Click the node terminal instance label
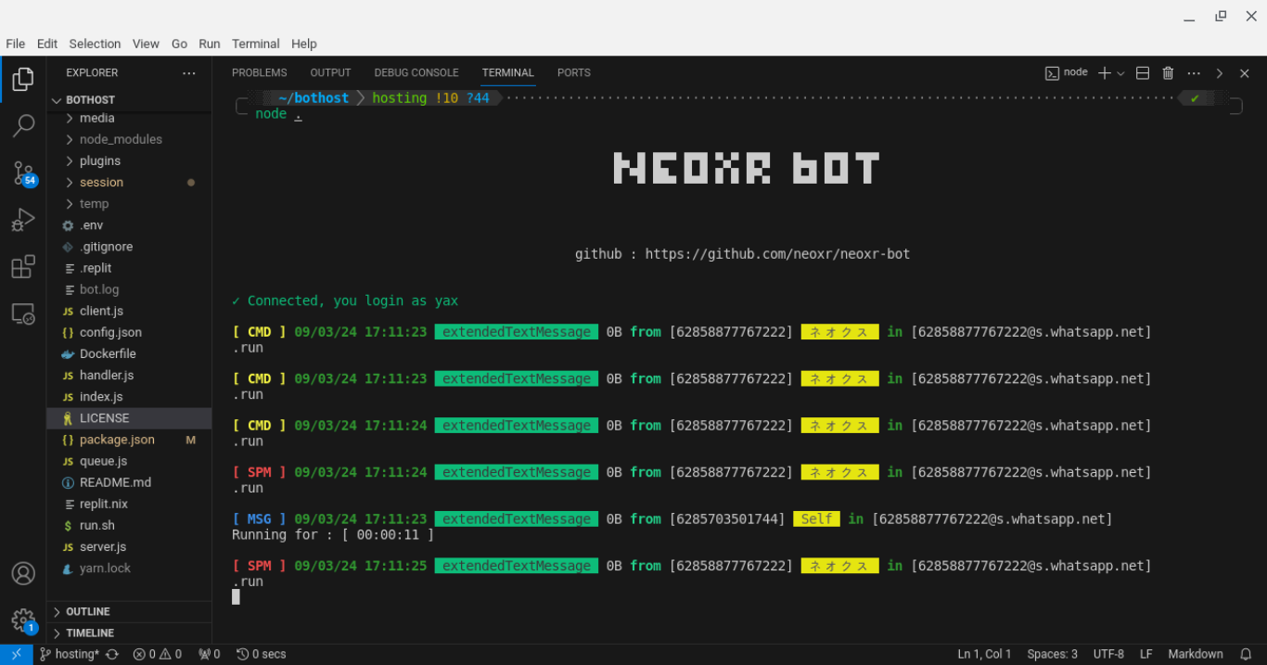This screenshot has height=665, width=1267. tap(1067, 72)
